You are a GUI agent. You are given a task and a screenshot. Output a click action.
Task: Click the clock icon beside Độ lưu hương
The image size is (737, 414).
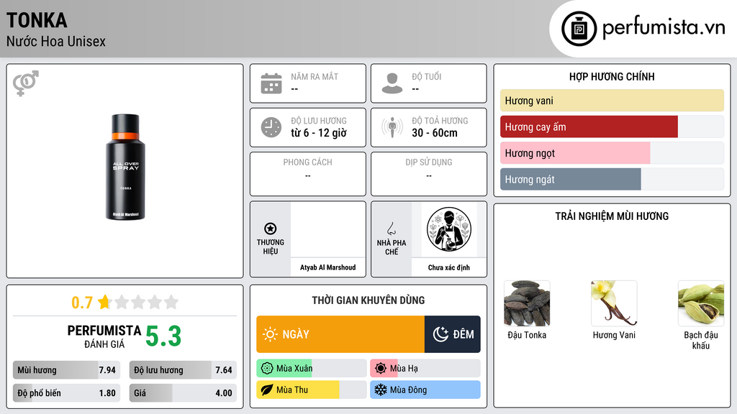pyautogui.click(x=271, y=127)
